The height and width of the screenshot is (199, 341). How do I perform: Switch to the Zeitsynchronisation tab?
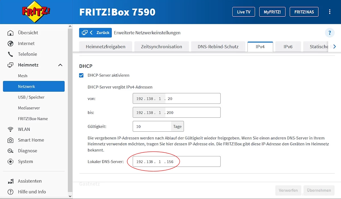tap(162, 47)
